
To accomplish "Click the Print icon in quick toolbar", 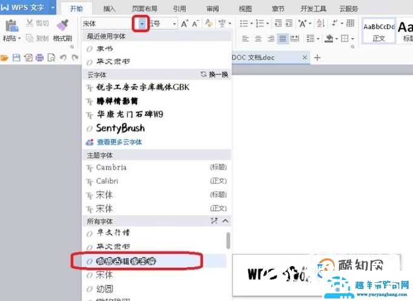I will 39,57.
